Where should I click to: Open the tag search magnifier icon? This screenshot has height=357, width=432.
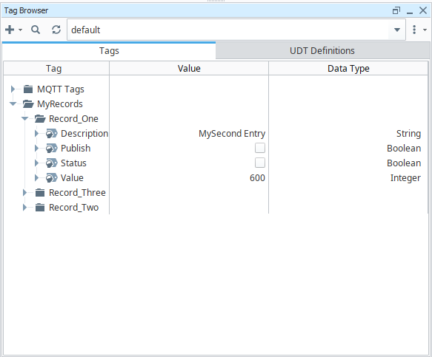36,30
